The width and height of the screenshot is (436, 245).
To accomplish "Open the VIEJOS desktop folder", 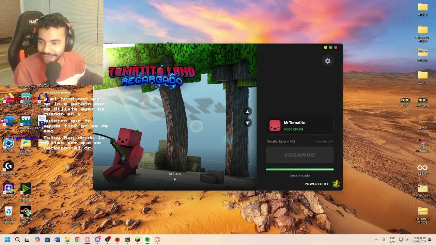I will pos(423,78).
